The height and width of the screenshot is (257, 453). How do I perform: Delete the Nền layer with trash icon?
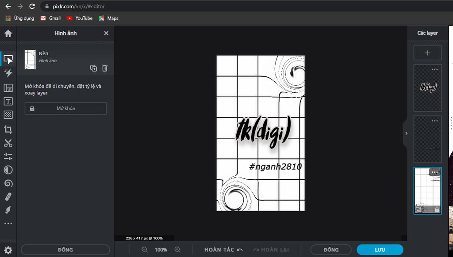(104, 68)
